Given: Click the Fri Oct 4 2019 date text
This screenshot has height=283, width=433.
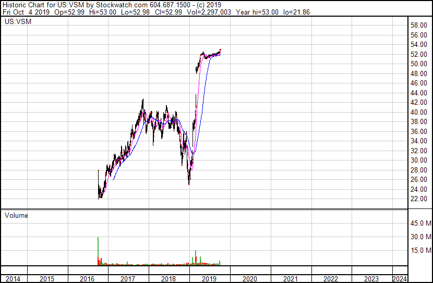Looking at the screenshot, I should 26,12.
